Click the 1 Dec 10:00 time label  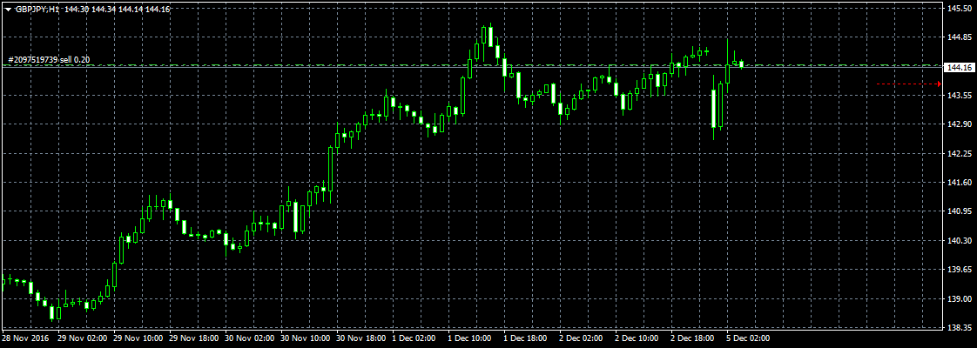468,338
